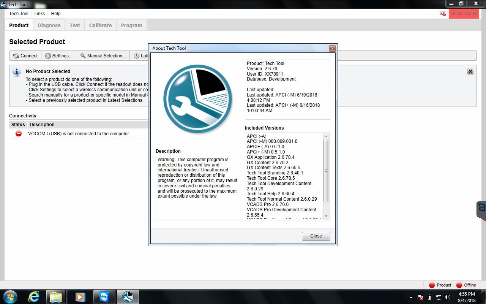Click the blue information icon
Viewport: 486px width, 304px height.
(17, 72)
